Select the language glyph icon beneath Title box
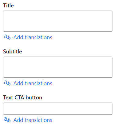Screen dimensions: 115x125 click(7, 37)
